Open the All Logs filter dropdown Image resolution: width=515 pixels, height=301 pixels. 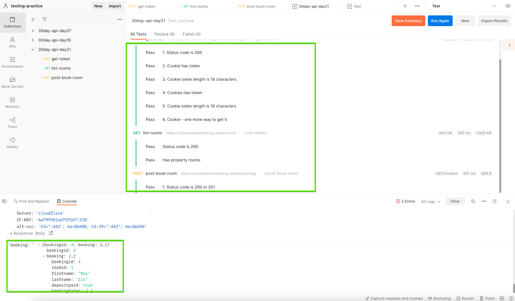tap(431, 202)
